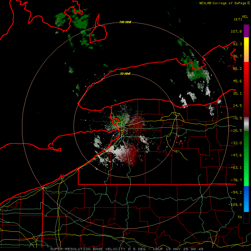Click the 92.3 velocity scale value
The image size is (251, 251).
click(237, 44)
